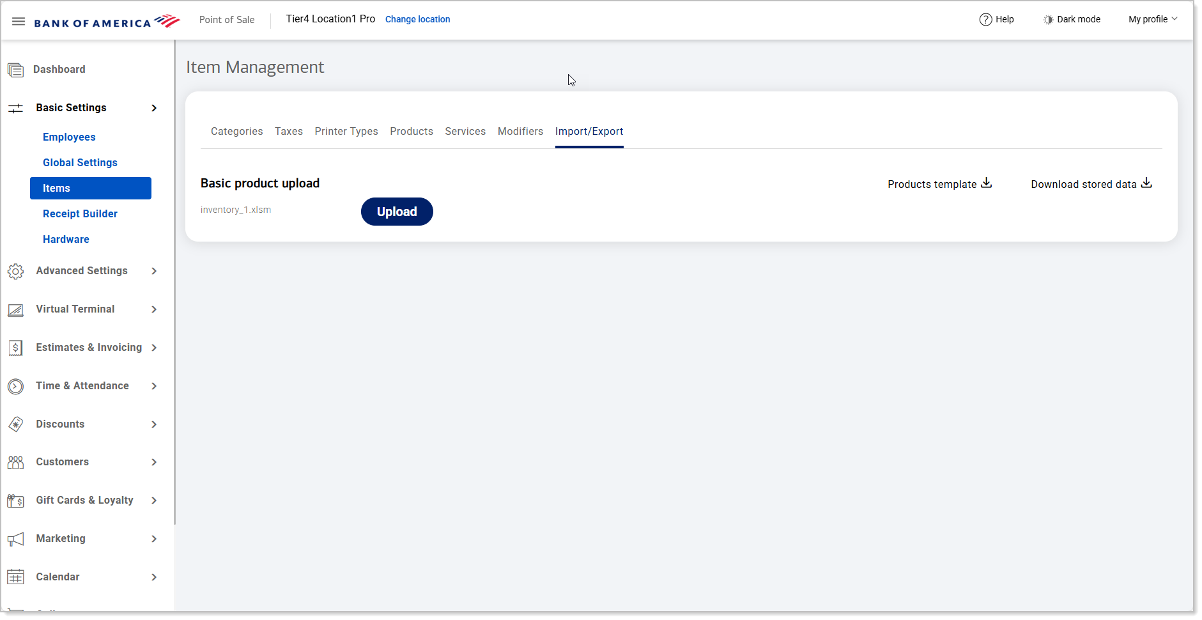This screenshot has width=1202, height=620.
Task: Click the Help question mark icon
Action: pyautogui.click(x=985, y=19)
